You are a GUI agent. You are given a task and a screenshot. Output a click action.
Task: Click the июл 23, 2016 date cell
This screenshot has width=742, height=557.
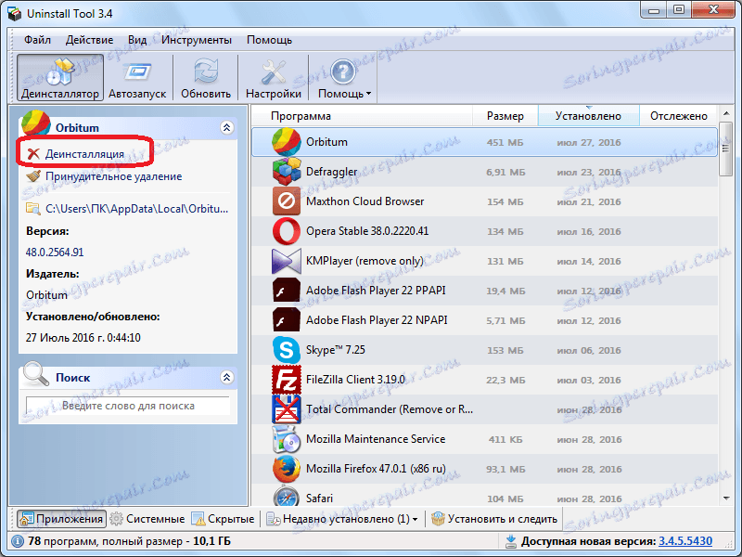589,173
